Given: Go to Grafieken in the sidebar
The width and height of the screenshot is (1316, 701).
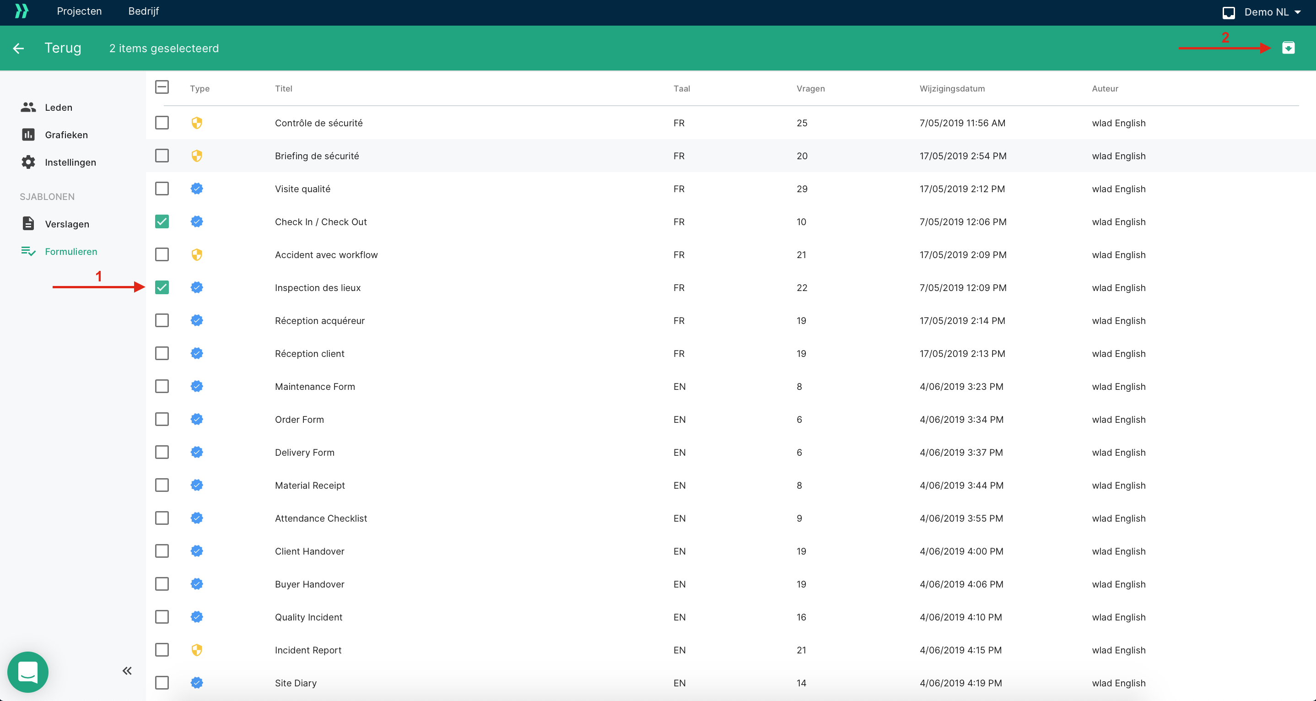Looking at the screenshot, I should (x=66, y=135).
